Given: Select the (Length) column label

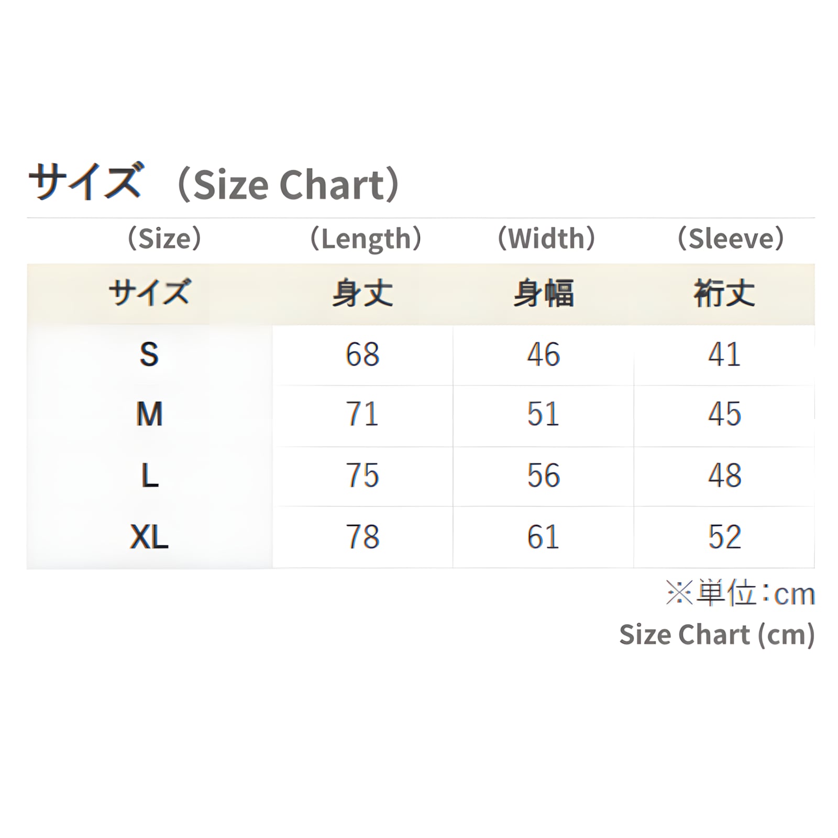Looking at the screenshot, I should [366, 239].
